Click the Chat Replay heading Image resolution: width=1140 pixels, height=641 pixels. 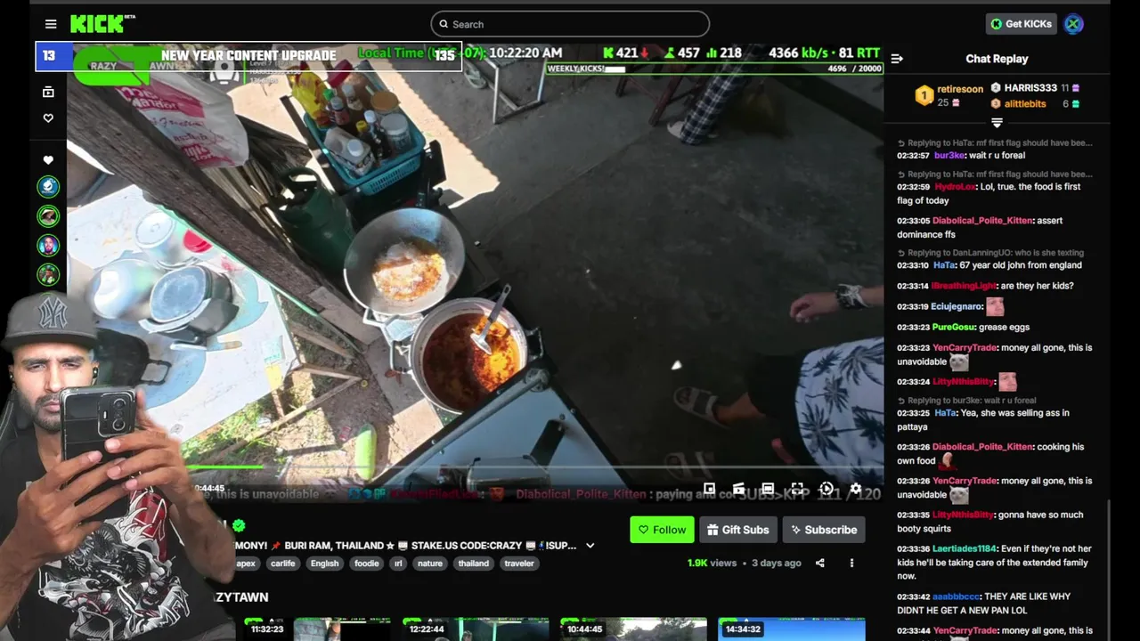click(x=997, y=59)
